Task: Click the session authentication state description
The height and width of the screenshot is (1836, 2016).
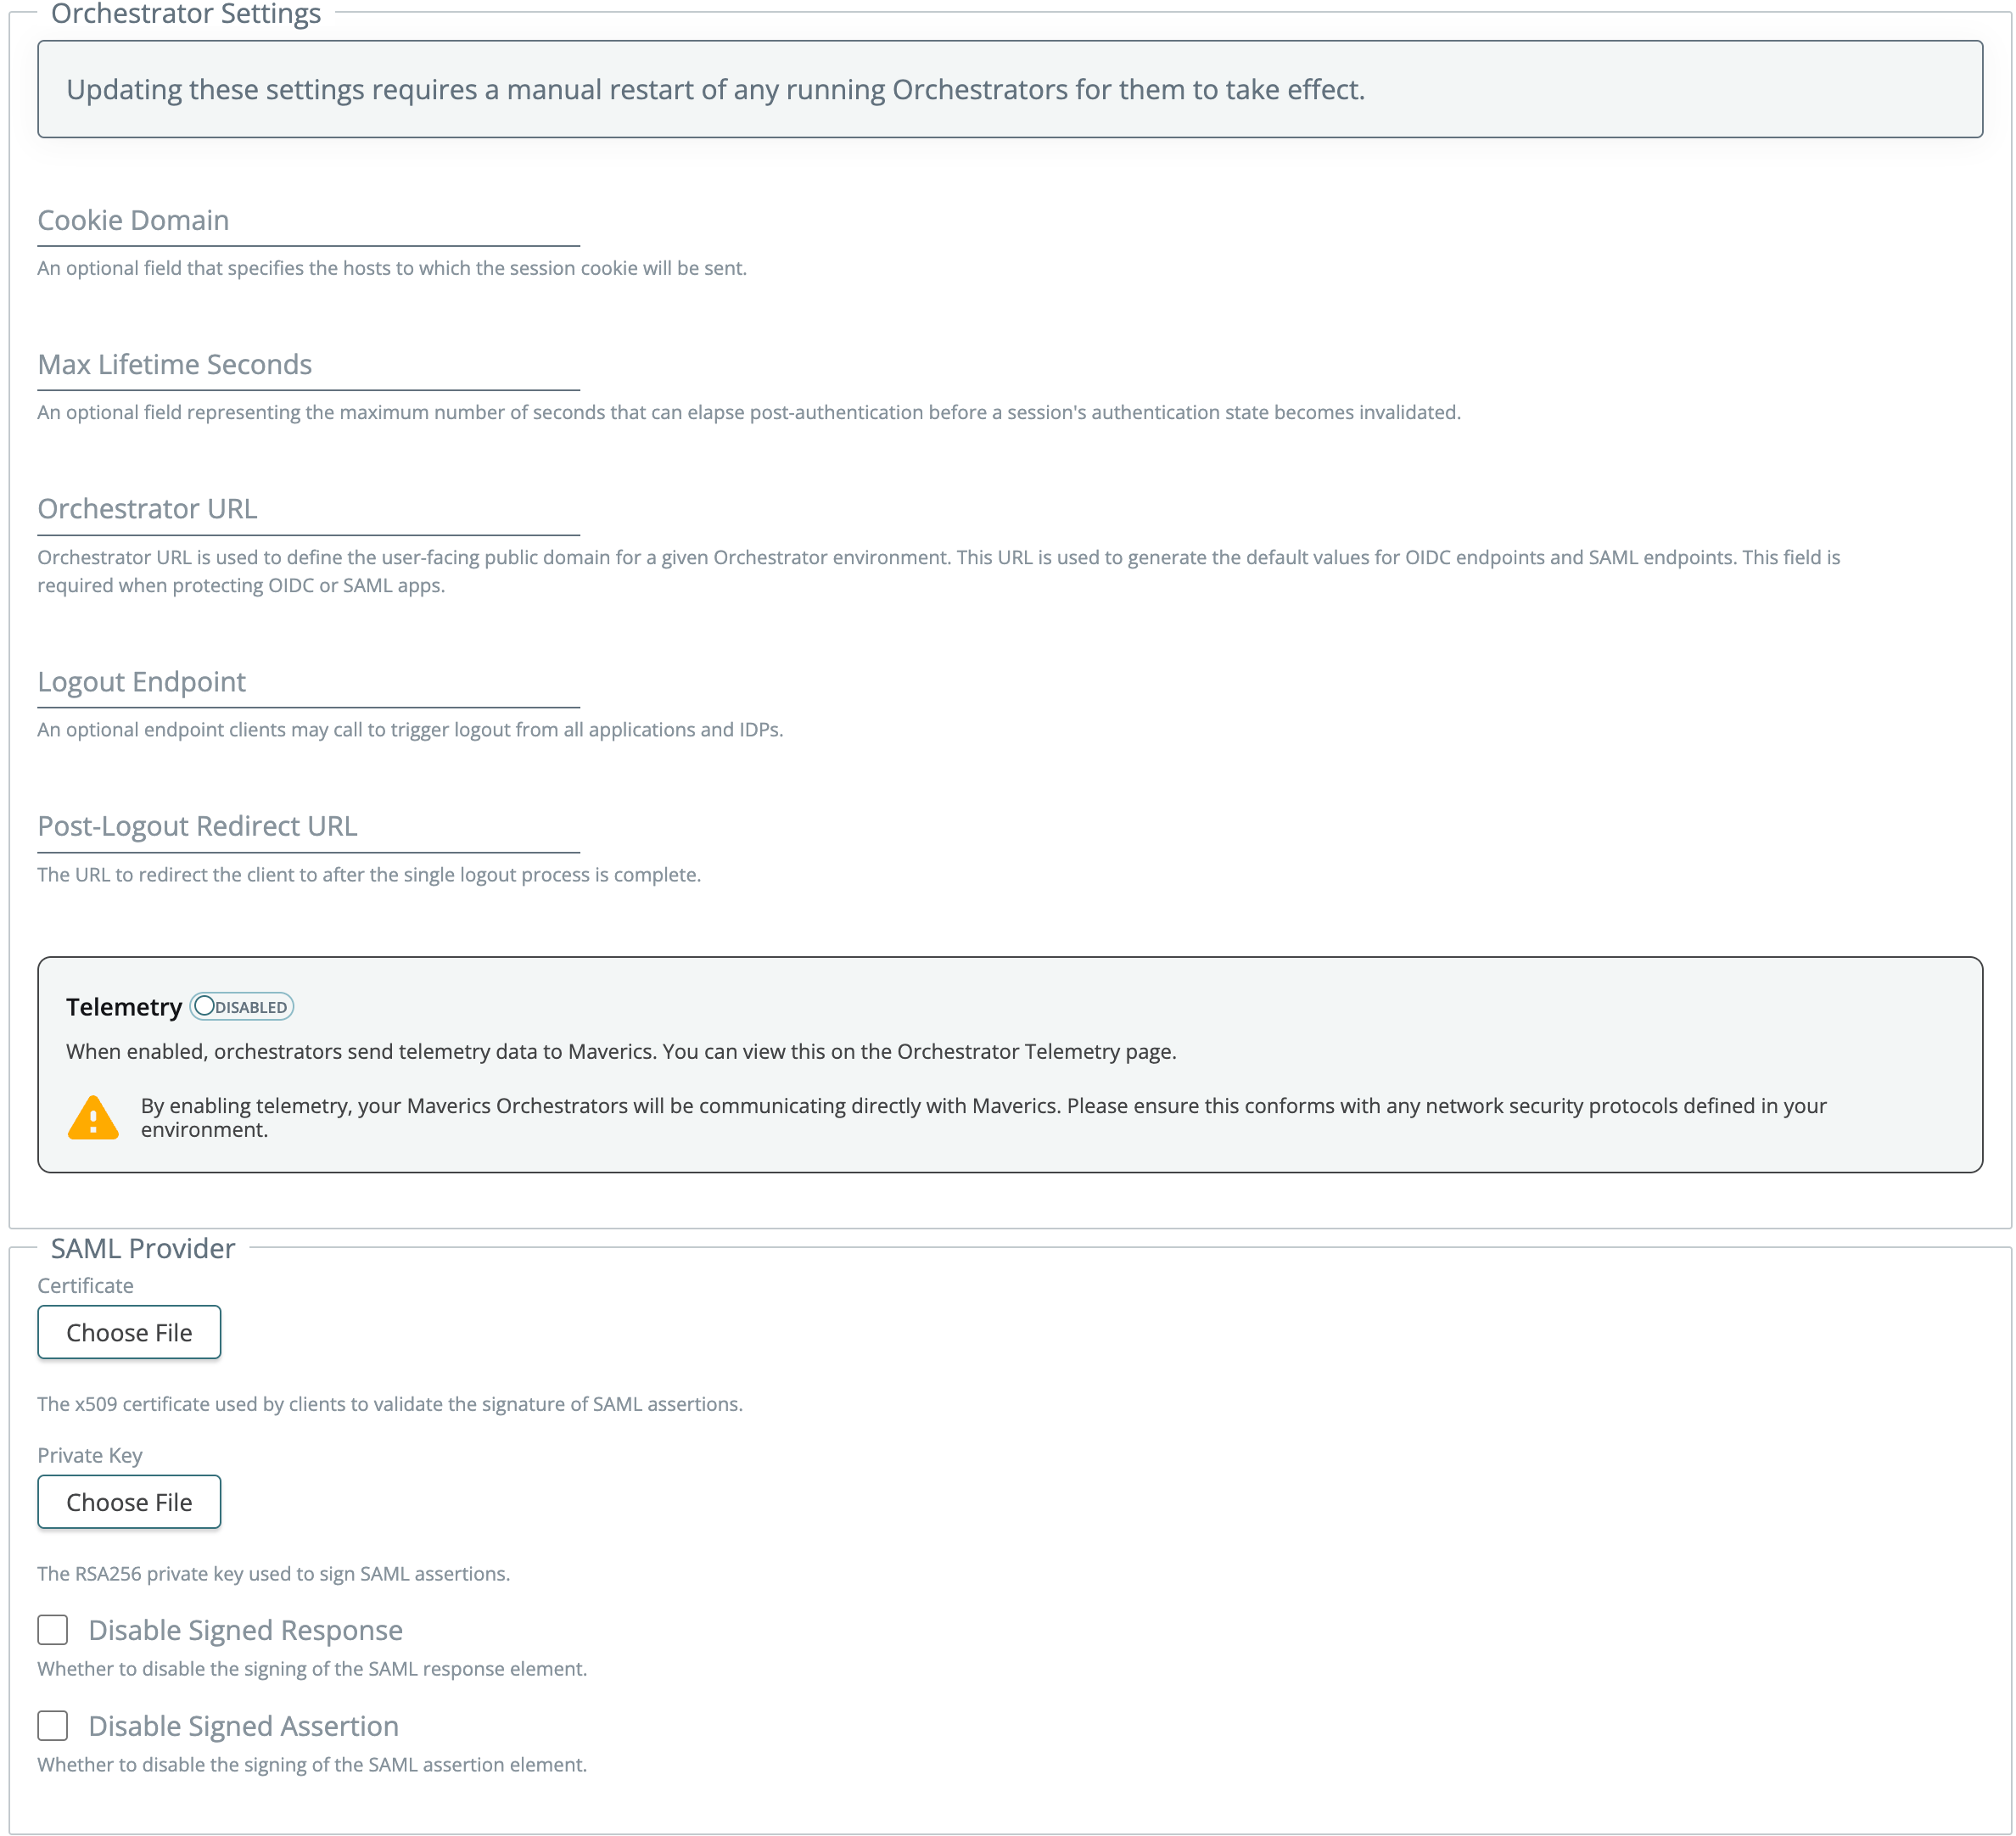Action: click(x=749, y=413)
